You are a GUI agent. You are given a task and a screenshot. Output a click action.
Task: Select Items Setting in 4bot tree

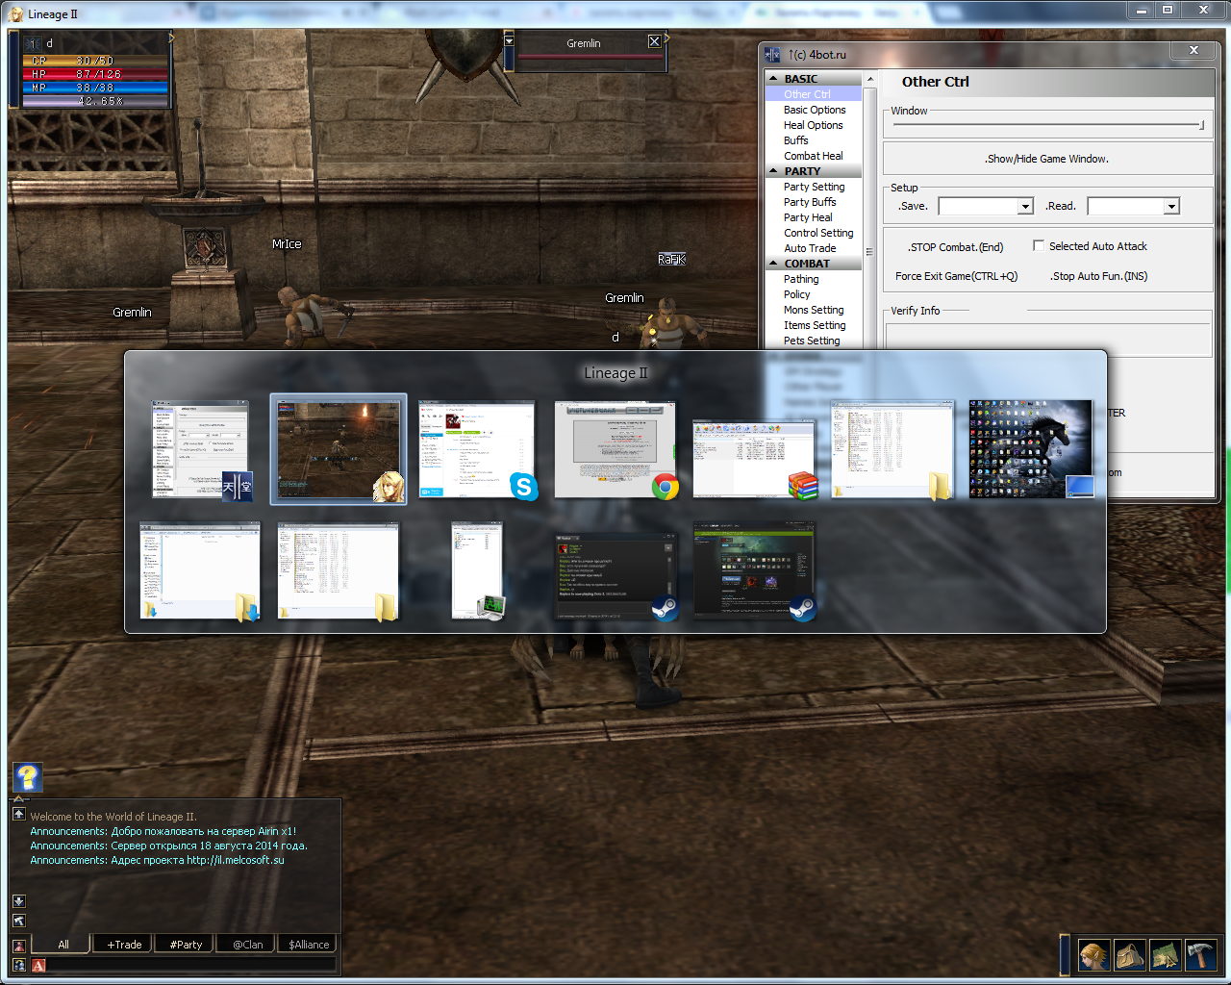tap(815, 325)
